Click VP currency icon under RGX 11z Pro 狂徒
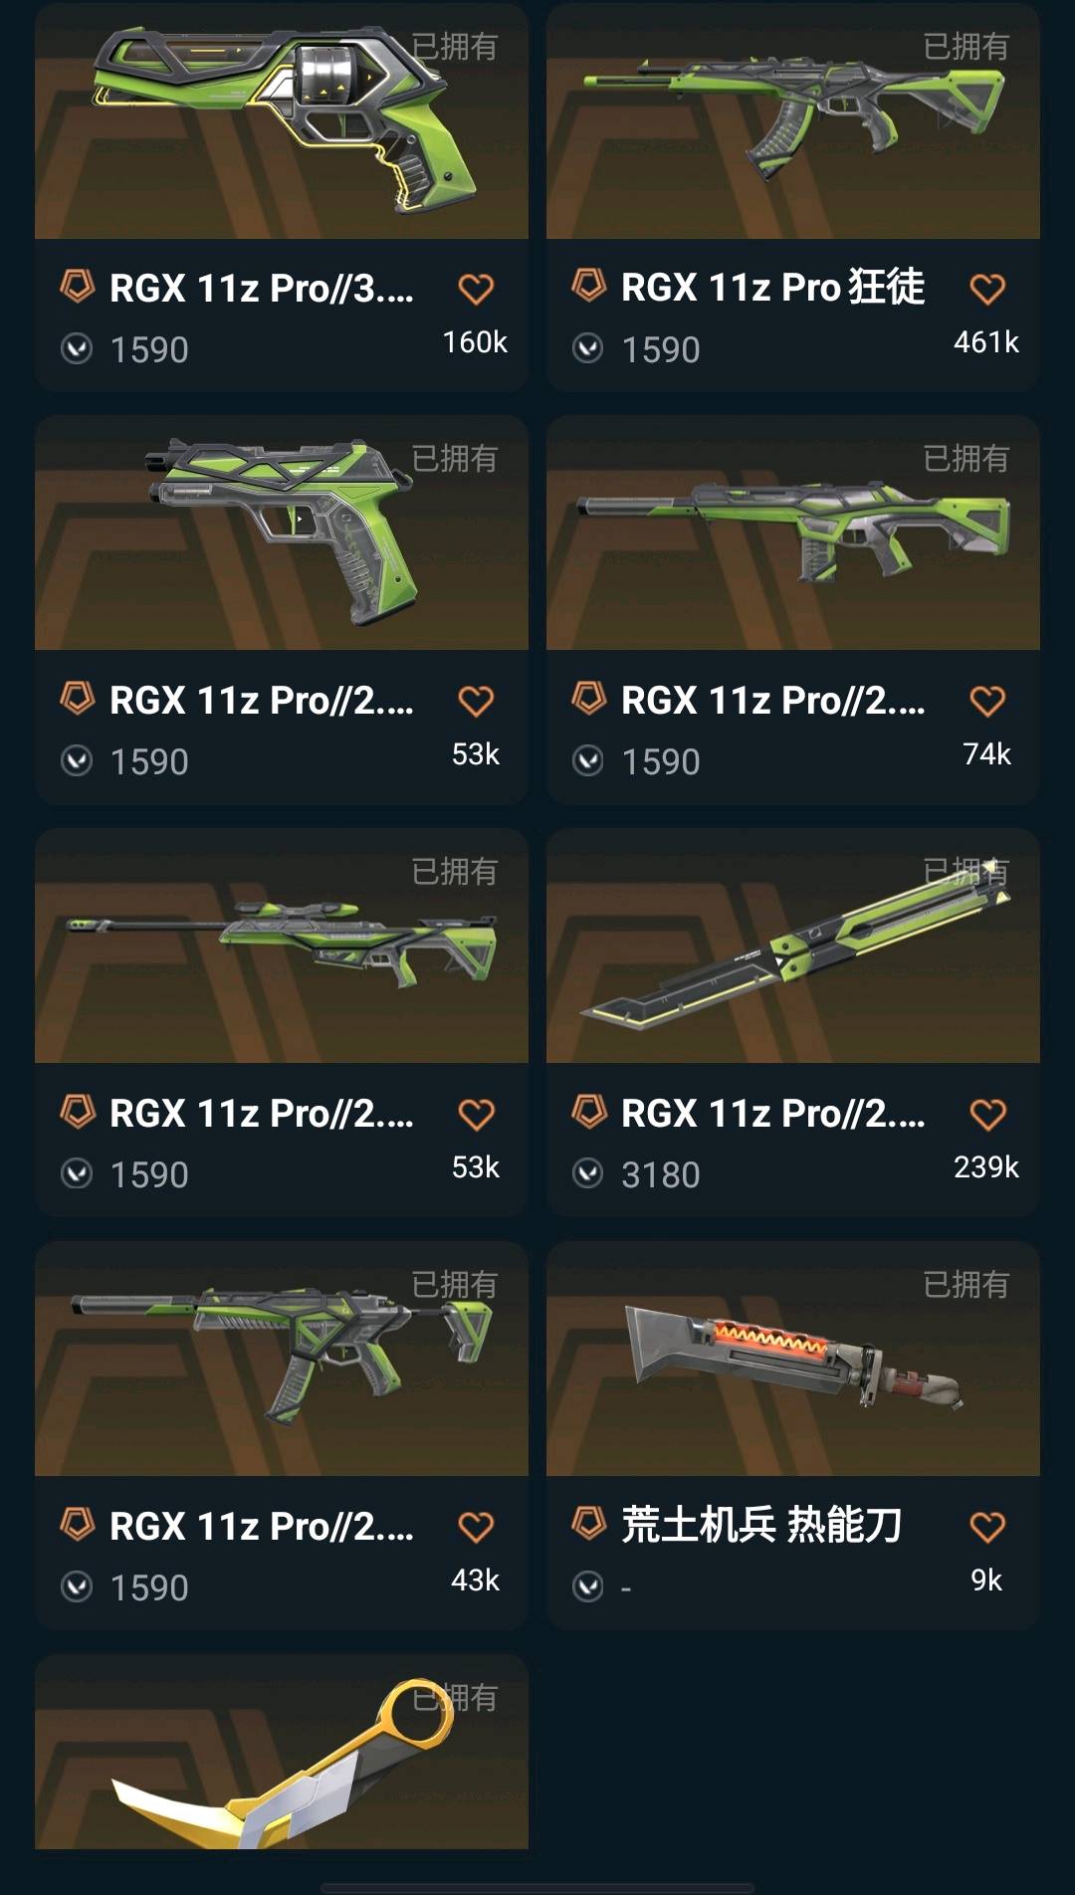The width and height of the screenshot is (1075, 1895). pyautogui.click(x=588, y=349)
